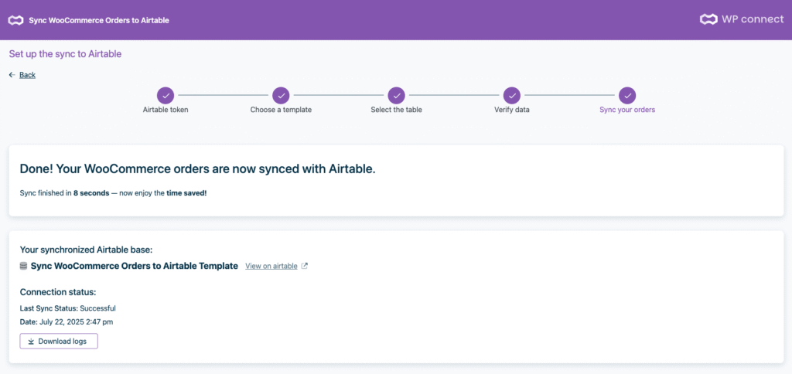Image resolution: width=792 pixels, height=374 pixels.
Task: Click the Select the table step checkmark
Action: [x=397, y=95]
